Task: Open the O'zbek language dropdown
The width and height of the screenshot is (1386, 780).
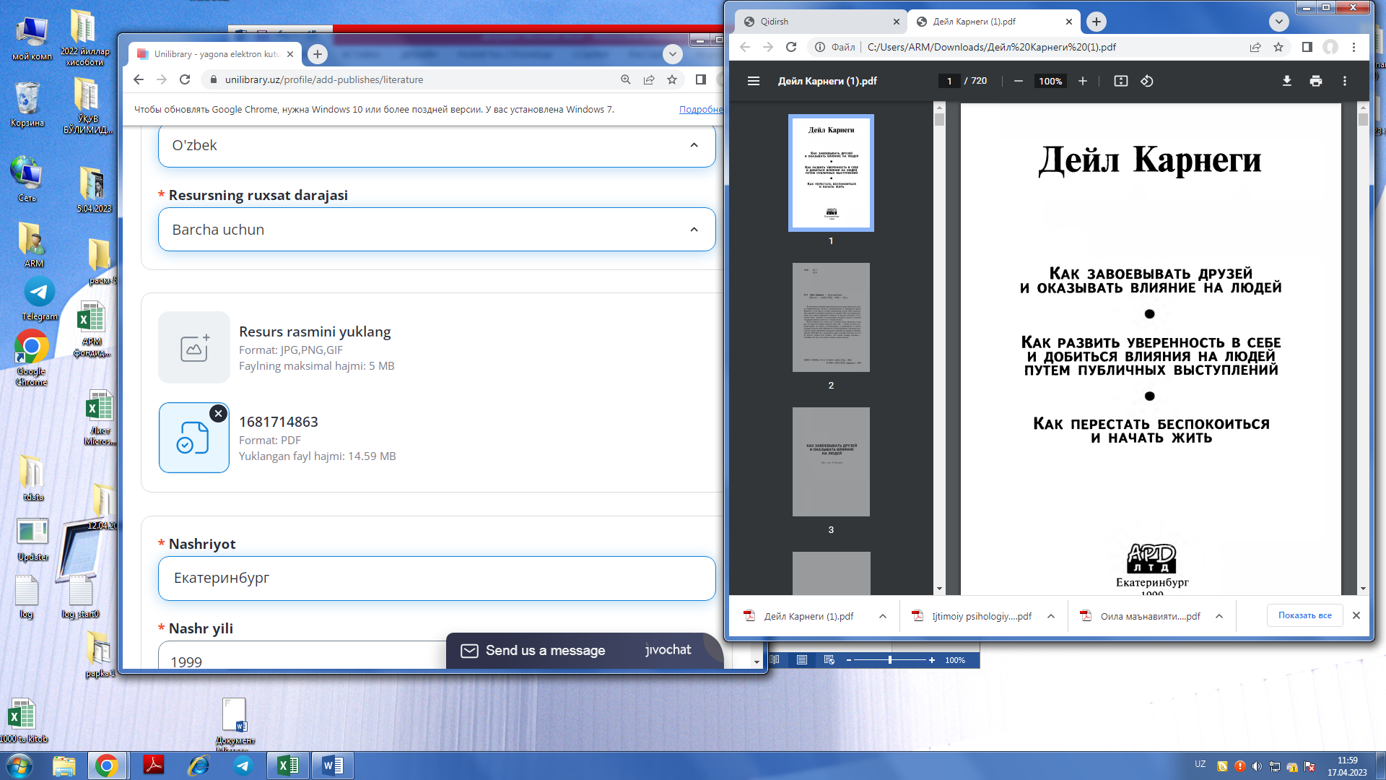Action: 436,145
